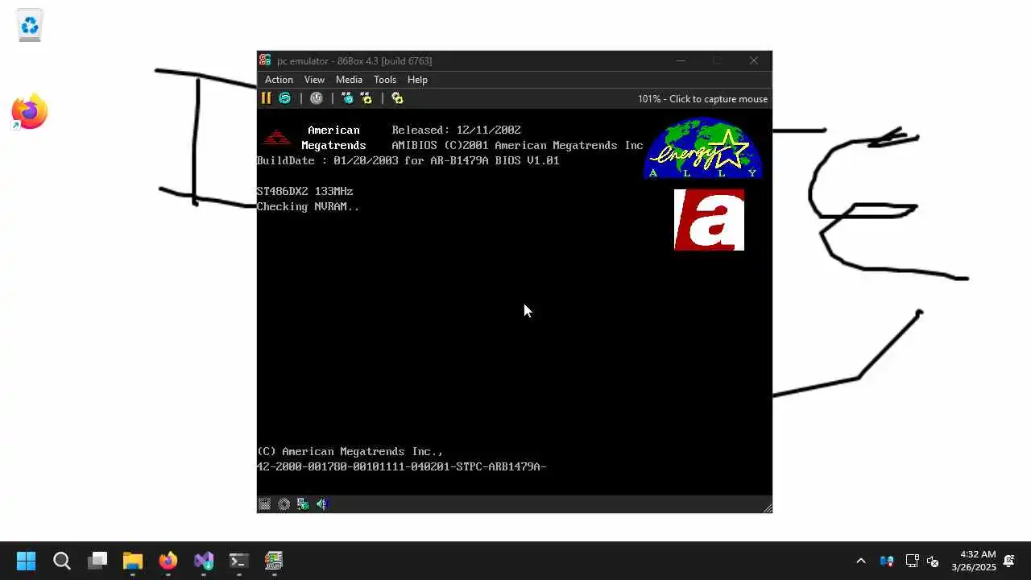Click the BuildDate BIOS V1.01 text line
The height and width of the screenshot is (580, 1031).
click(408, 161)
